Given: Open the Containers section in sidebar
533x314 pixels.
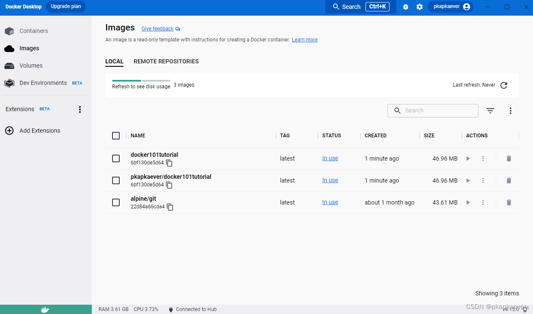Looking at the screenshot, I should click(26, 31).
